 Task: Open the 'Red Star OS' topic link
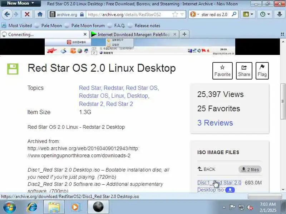click(142, 88)
